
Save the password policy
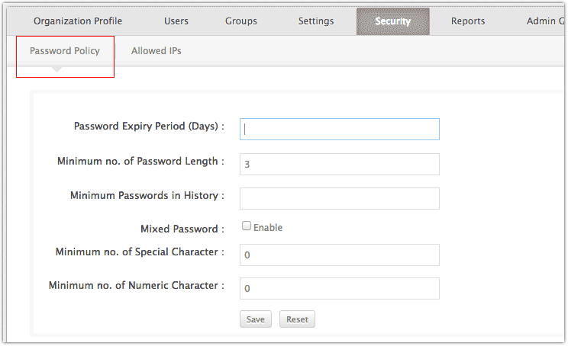(x=256, y=319)
